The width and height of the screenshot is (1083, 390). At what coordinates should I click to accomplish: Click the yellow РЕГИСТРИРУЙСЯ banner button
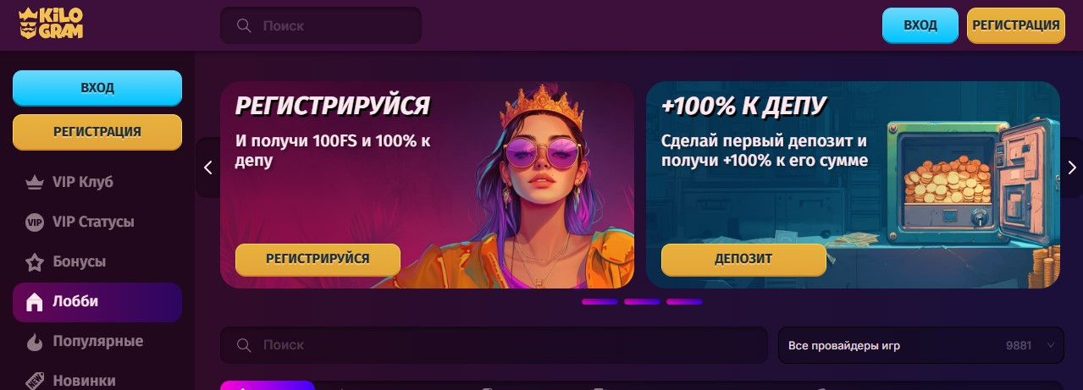(318, 259)
